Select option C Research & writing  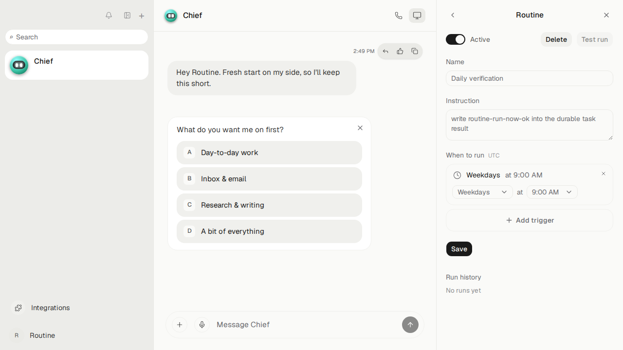(269, 205)
